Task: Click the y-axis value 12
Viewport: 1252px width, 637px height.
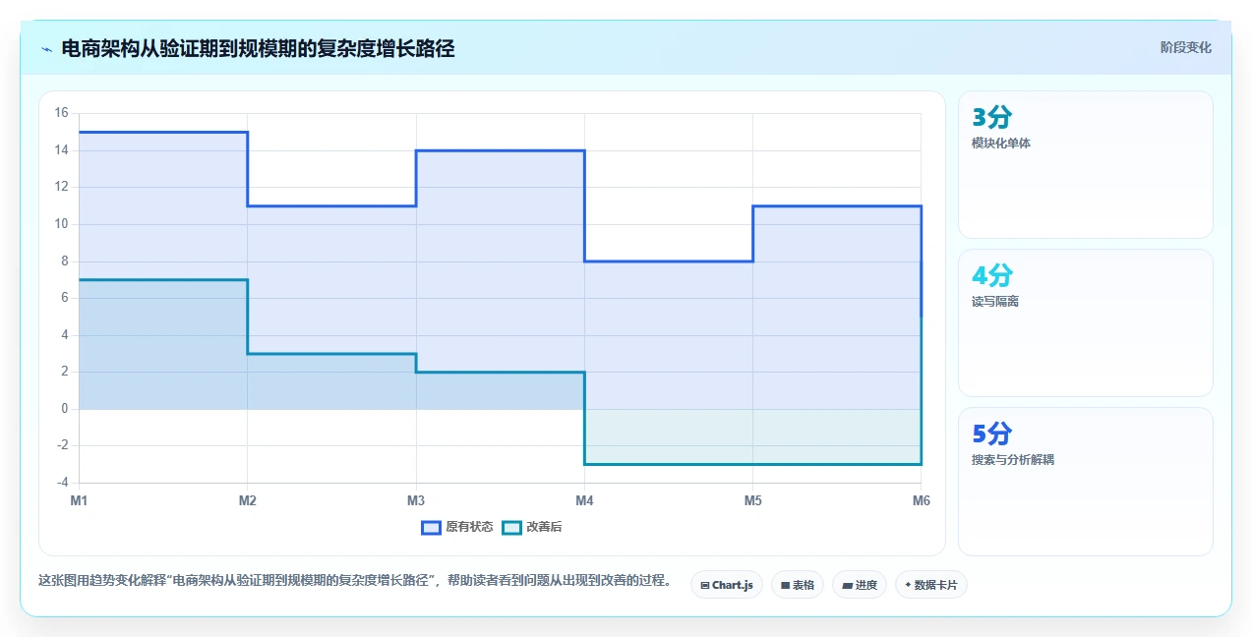Action: (x=61, y=187)
